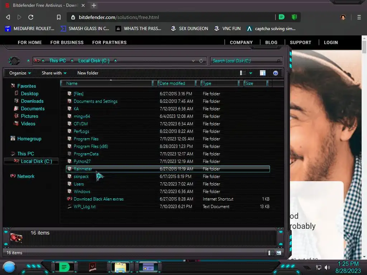The width and height of the screenshot is (367, 275).
Task: Open the green shield extension icon
Action: pos(294,17)
